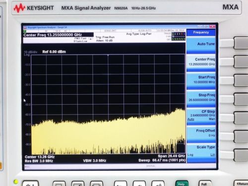
Task: Select the Center Freq softkey
Action: pyautogui.click(x=201, y=62)
